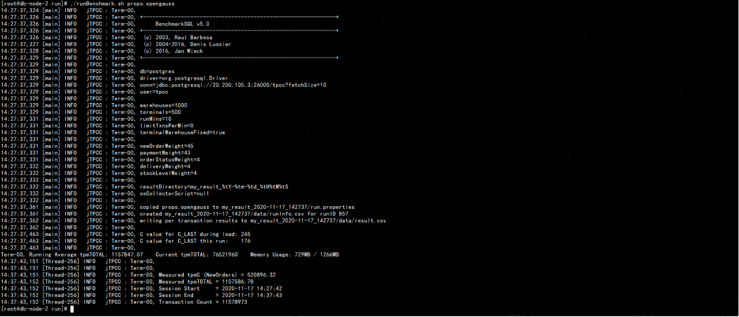This screenshot has height=317, width=739.
Task: Click the BenchmarkSQL v5.0 banner title
Action: (182, 24)
